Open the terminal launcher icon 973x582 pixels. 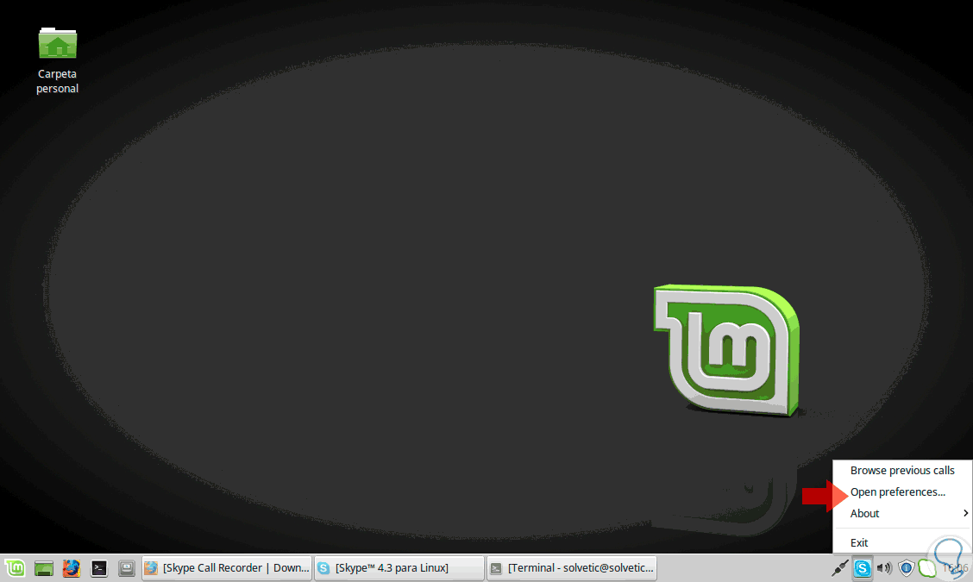coord(99,567)
